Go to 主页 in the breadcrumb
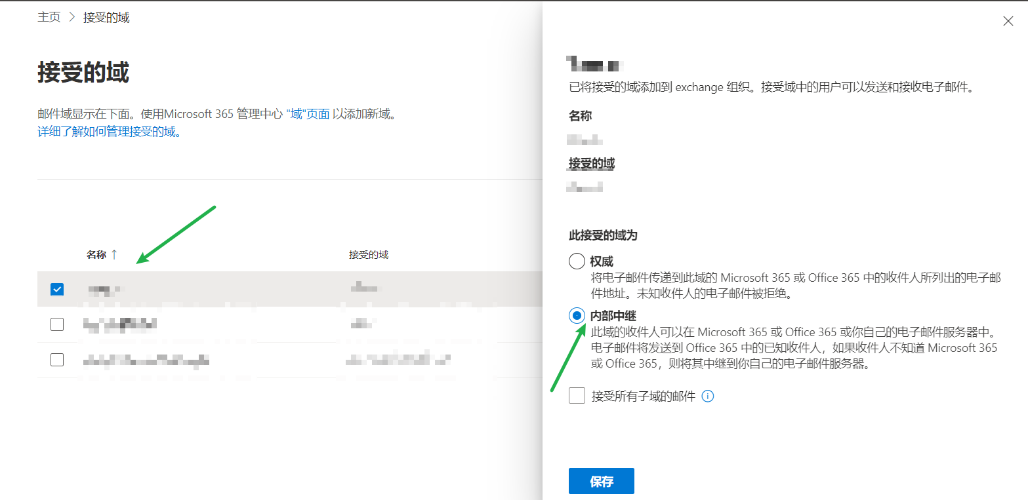The height and width of the screenshot is (500, 1028). (49, 18)
